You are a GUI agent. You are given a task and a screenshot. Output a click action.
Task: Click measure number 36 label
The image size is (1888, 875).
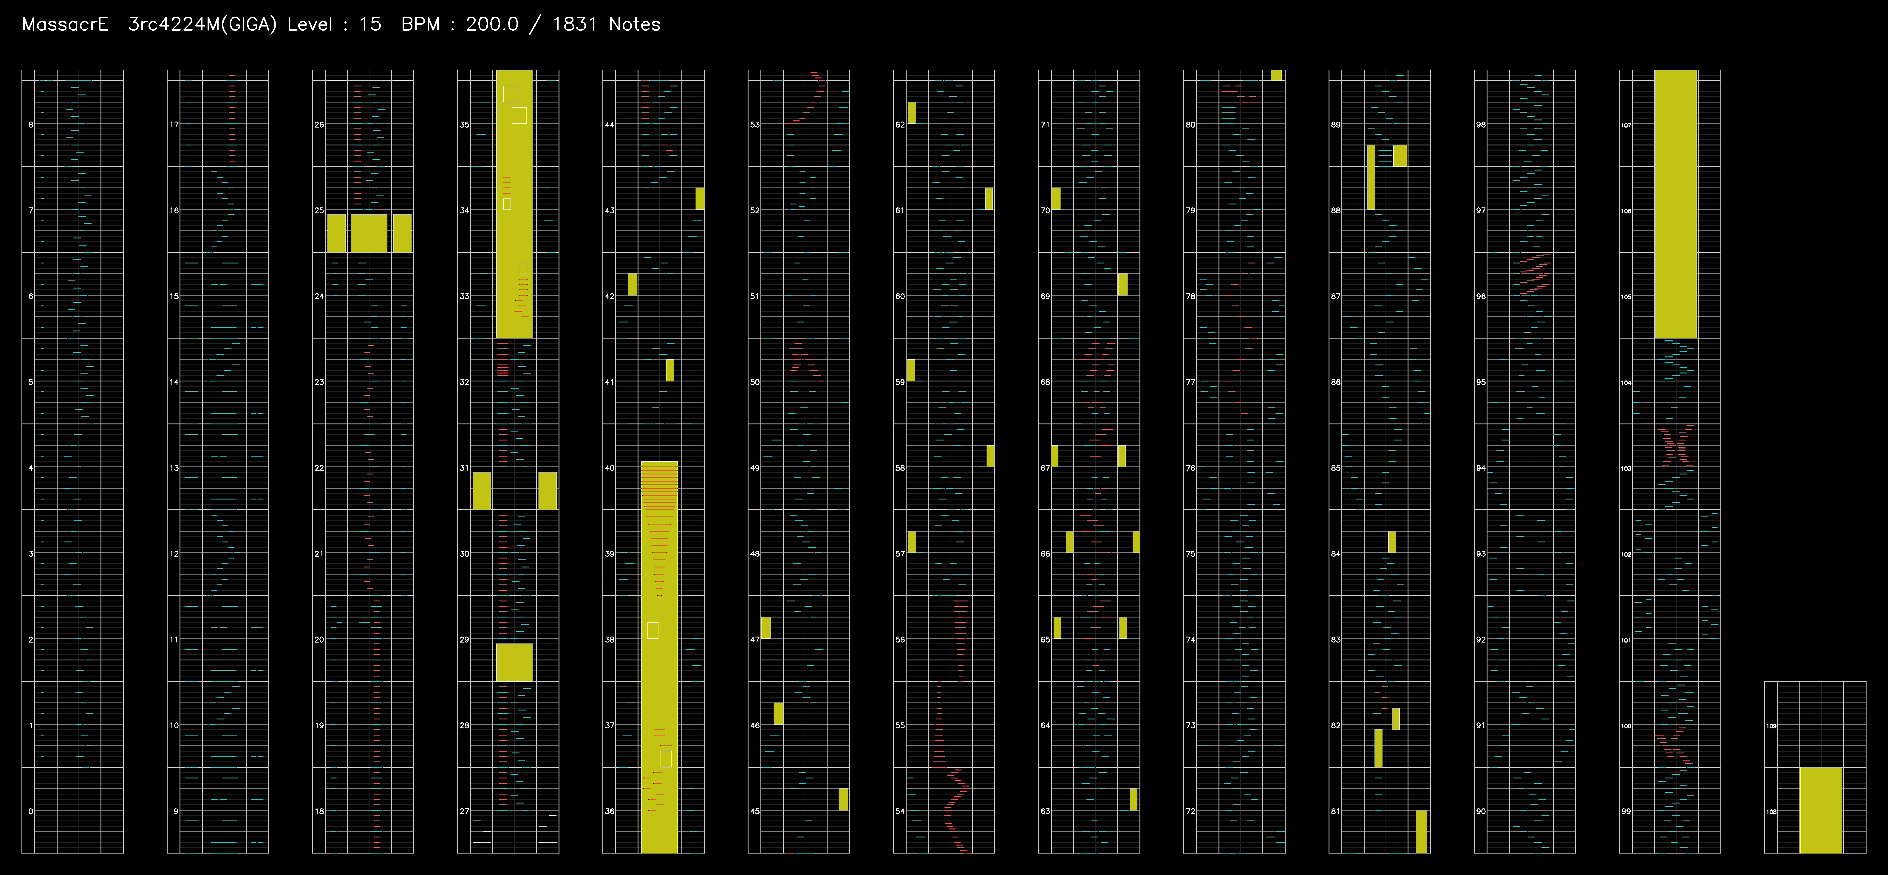tap(610, 811)
